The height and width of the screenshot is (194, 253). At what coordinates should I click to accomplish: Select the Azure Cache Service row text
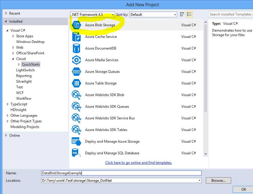pyautogui.click(x=101, y=37)
